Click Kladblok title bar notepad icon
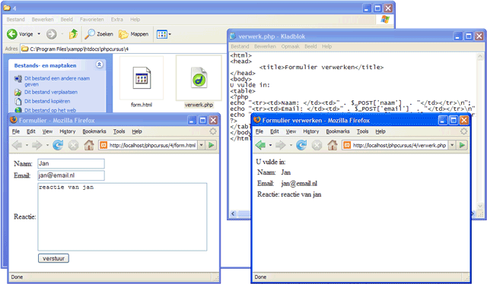The height and width of the screenshot is (284, 487). click(x=233, y=36)
